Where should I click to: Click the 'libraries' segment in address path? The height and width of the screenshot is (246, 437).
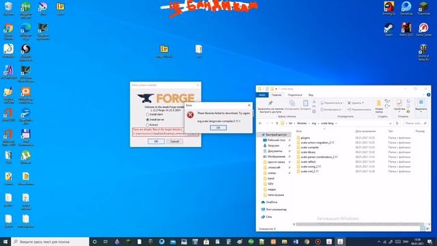coord(302,123)
